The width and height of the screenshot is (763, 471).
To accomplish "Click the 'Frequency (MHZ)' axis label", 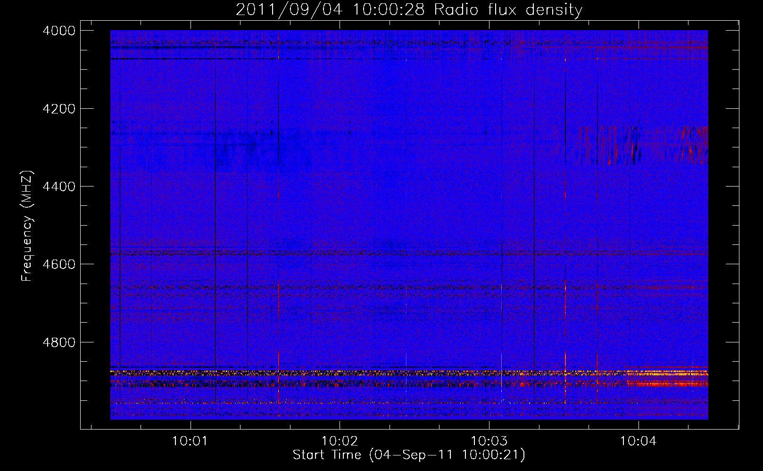I will point(27,226).
